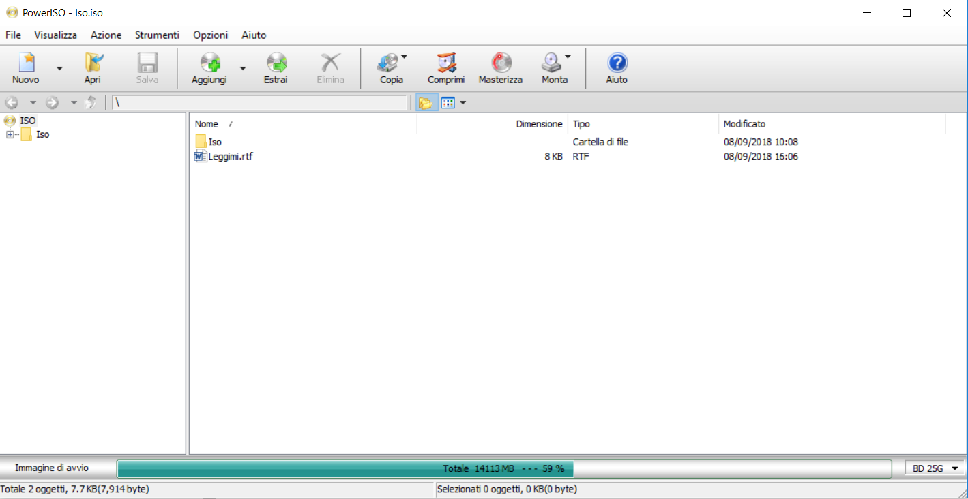This screenshot has height=499, width=968.
Task: Click the back navigation arrow icon
Action: pos(11,103)
